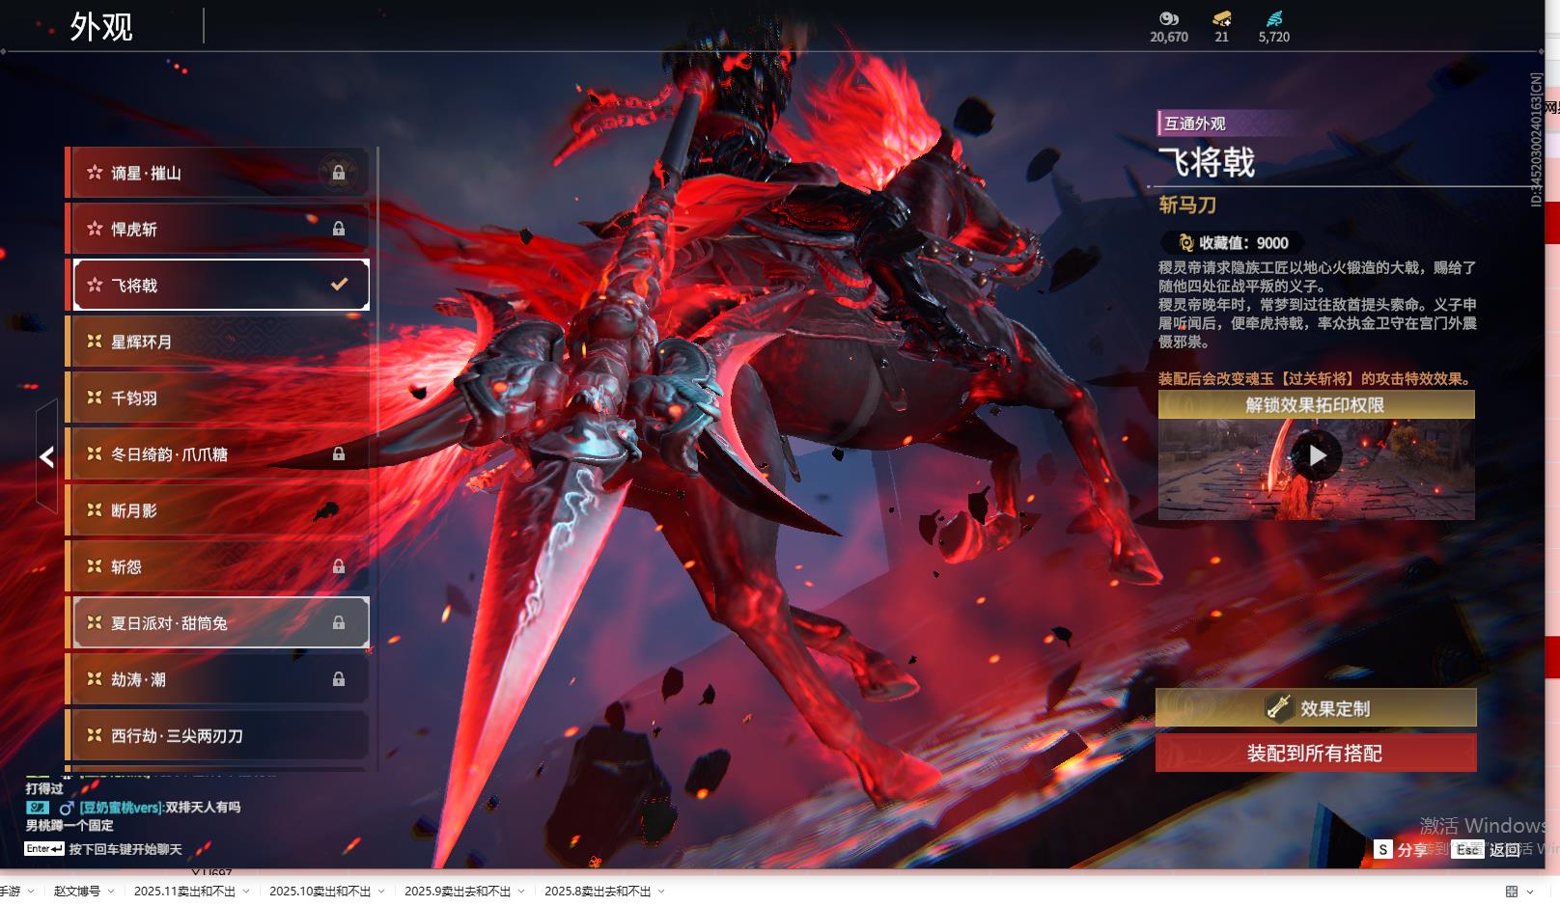Image resolution: width=1560 pixels, height=906 pixels.
Task: Click the gold bar currency icon
Action: [x=1221, y=18]
